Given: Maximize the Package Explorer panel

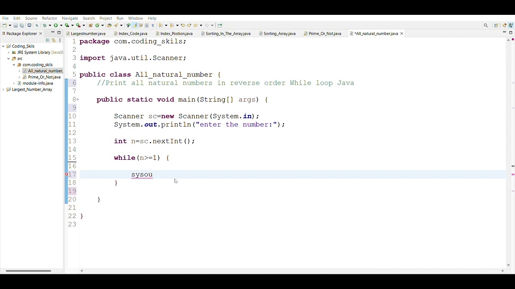Looking at the screenshot, I should [59, 32].
